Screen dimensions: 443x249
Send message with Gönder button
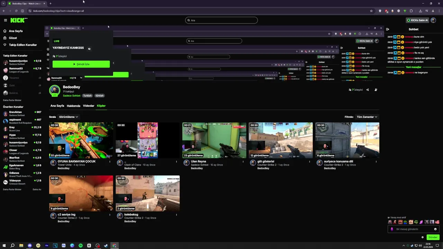click(433, 238)
